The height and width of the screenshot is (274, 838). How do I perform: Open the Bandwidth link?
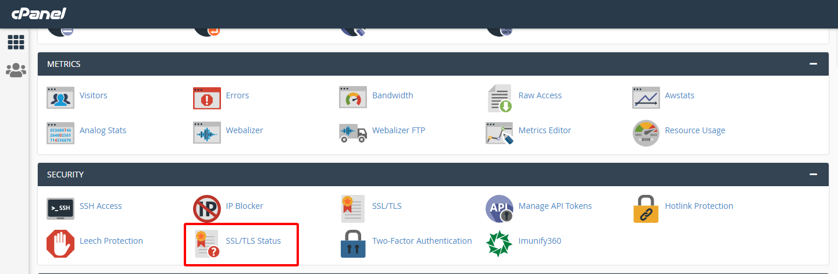tap(393, 95)
